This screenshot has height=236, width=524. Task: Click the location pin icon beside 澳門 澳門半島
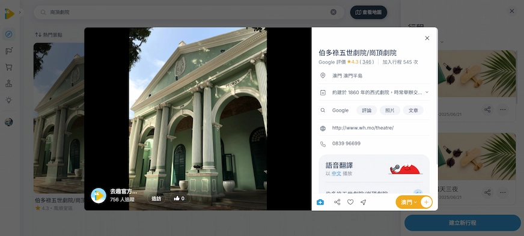[323, 76]
